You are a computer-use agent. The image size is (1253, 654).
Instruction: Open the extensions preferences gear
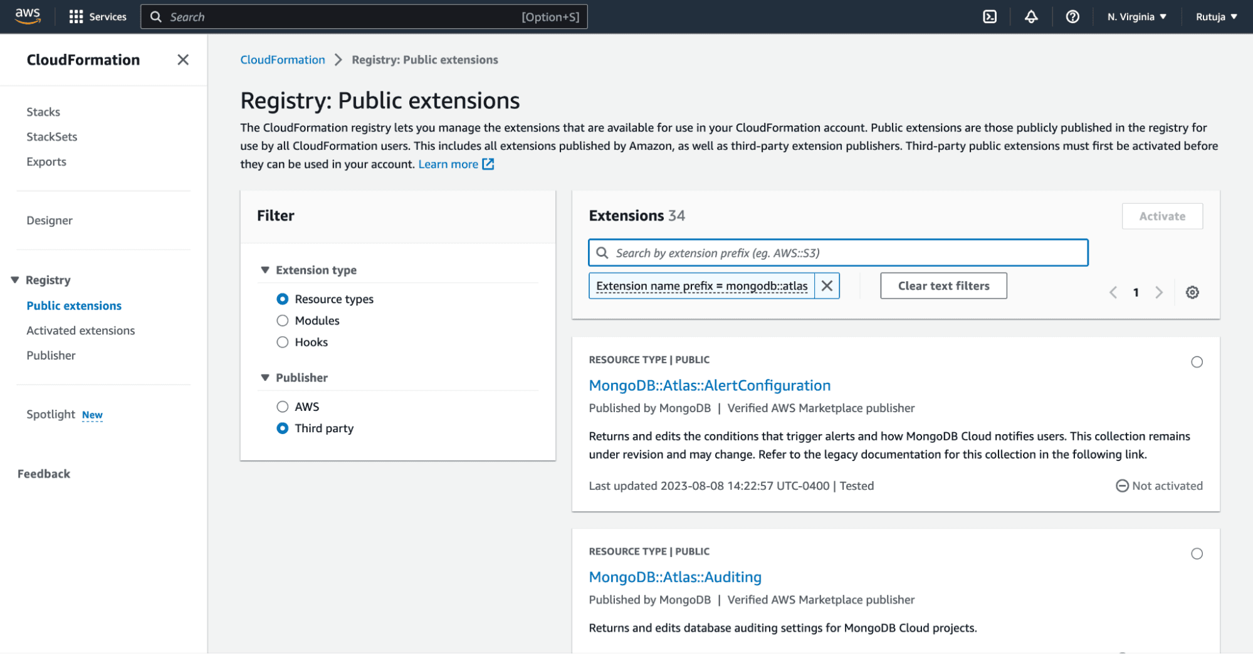pyautogui.click(x=1192, y=292)
